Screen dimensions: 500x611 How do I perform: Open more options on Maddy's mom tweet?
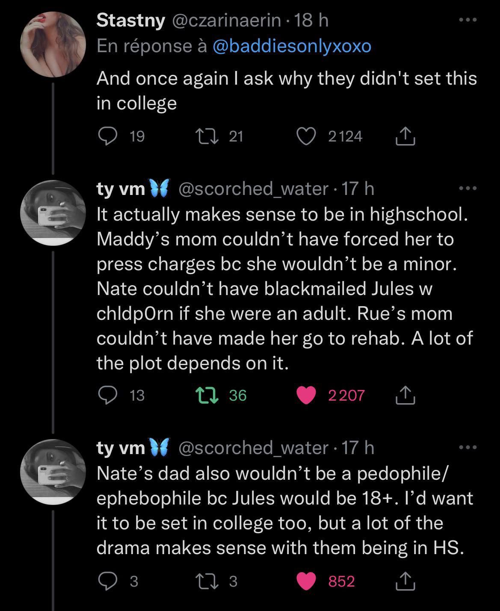tap(467, 189)
